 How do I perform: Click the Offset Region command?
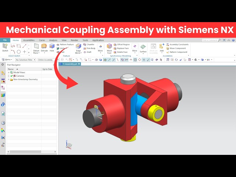pyautogui.click(x=122, y=45)
